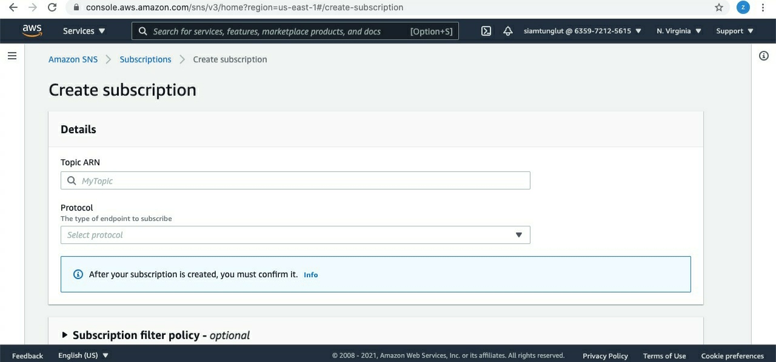Screen dimensions: 776x362
Task: Click Subscriptions breadcrumb link
Action: [145, 59]
